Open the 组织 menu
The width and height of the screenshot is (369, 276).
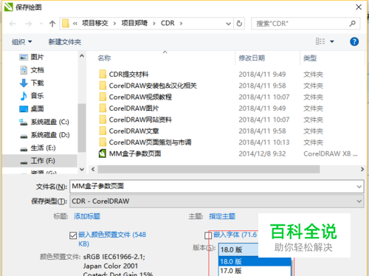22,42
